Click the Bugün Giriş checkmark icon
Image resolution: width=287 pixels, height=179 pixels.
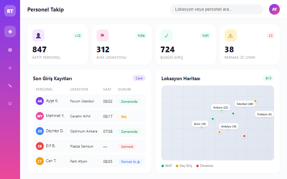point(166,35)
